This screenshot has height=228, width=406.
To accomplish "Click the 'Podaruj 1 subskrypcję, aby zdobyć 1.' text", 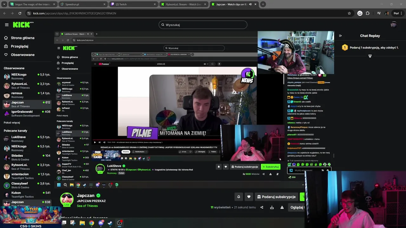I will click(374, 47).
